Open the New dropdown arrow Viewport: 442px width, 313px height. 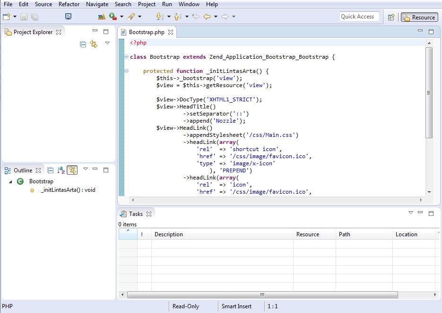coord(15,17)
